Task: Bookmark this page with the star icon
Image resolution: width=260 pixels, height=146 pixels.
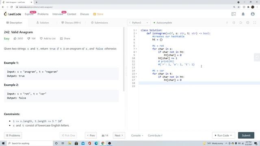Action: [x=238, y=7]
